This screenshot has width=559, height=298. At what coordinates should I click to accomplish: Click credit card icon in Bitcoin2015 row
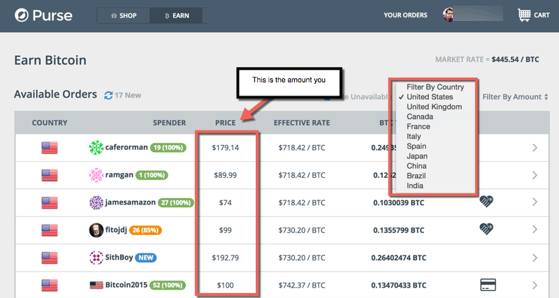click(488, 285)
